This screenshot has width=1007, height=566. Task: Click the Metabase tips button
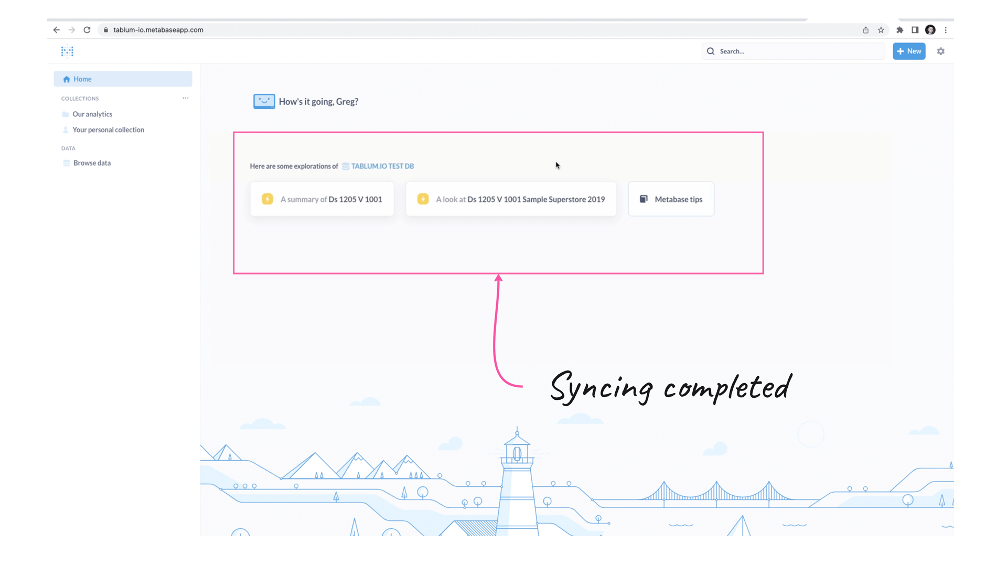coord(671,199)
